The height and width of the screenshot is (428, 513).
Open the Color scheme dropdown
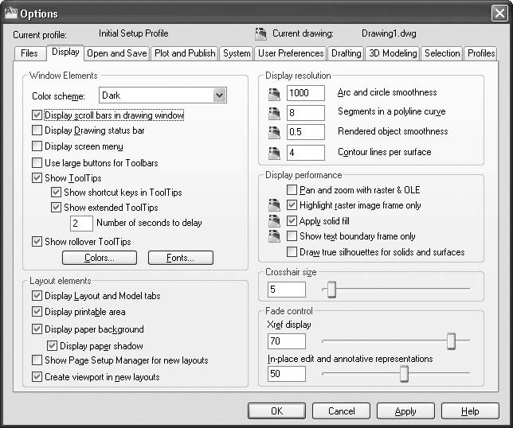220,96
